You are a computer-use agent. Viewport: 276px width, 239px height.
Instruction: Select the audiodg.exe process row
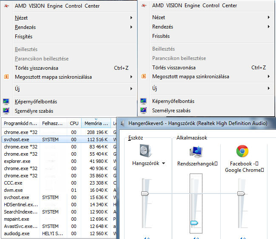pyautogui.click(x=59, y=233)
